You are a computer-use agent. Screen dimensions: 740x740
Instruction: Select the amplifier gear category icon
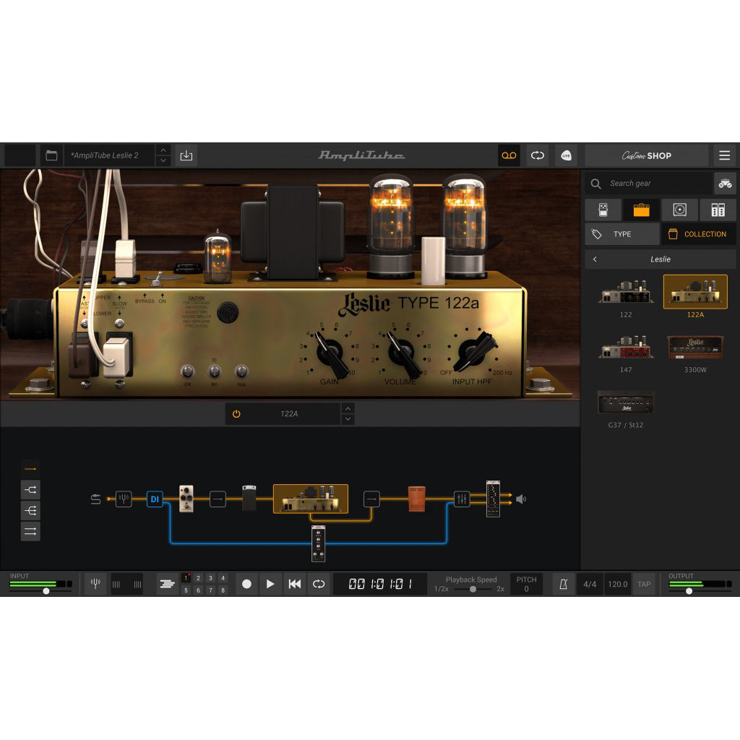click(642, 210)
